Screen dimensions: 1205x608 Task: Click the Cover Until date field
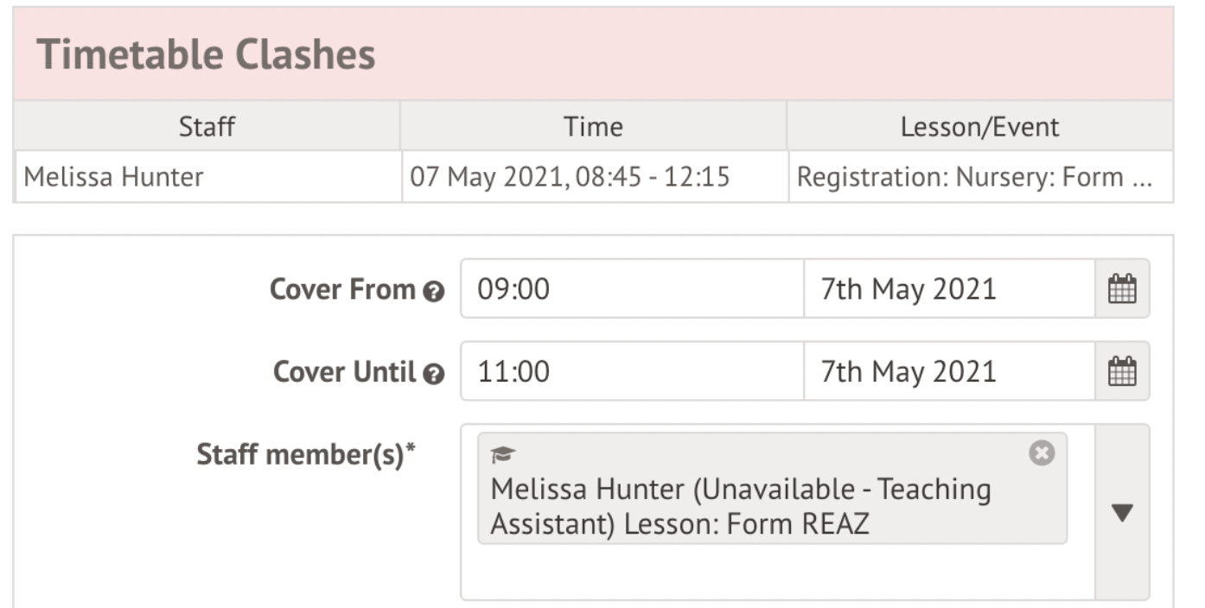click(948, 371)
